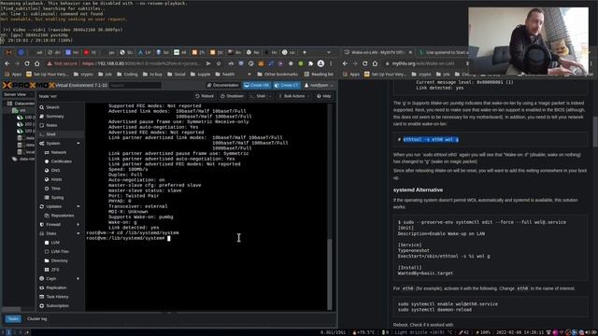Switch to the 'Use systemd to Start' tab
Screen dimensions: 598x336
tap(443, 52)
